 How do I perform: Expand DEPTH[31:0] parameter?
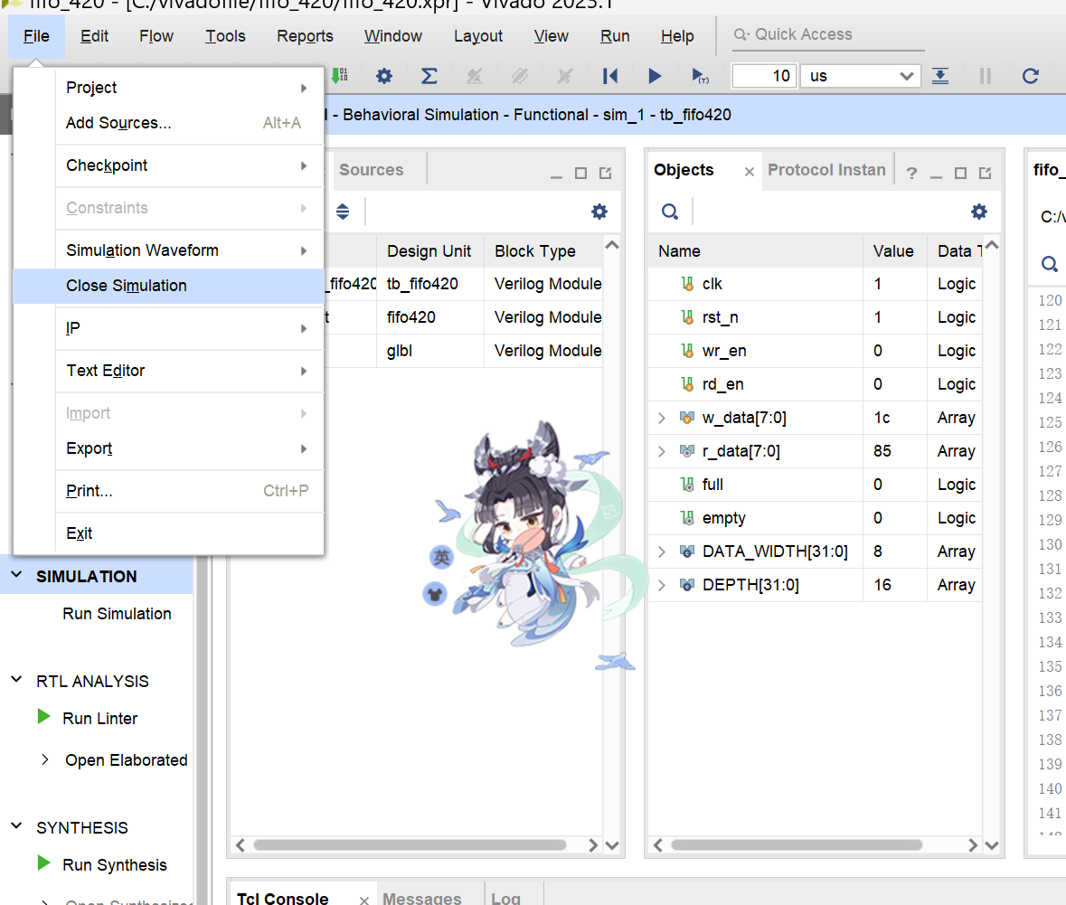click(662, 585)
